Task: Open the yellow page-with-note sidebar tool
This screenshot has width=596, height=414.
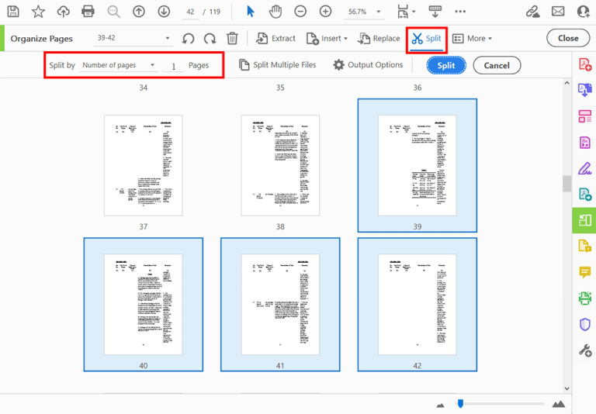Action: point(585,246)
